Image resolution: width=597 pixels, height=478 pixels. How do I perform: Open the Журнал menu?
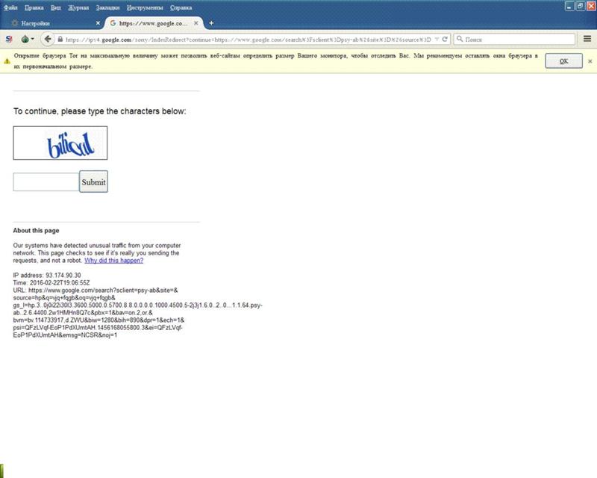(x=78, y=7)
